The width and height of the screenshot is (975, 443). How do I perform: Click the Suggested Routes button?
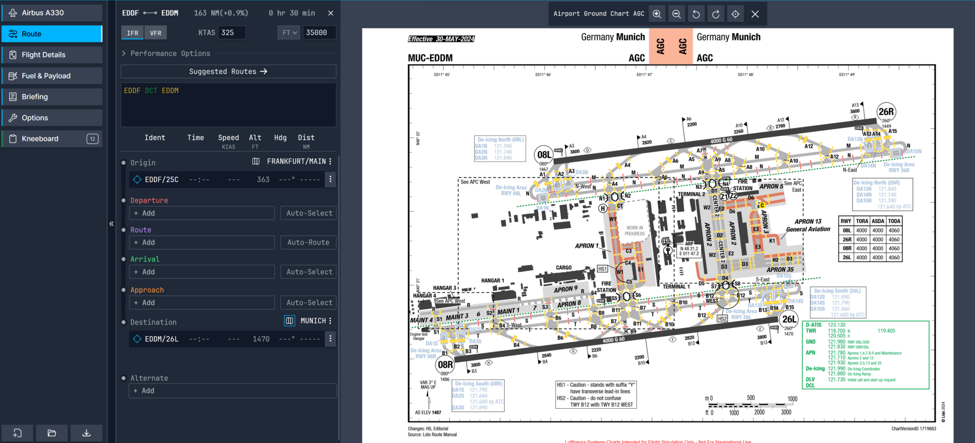[228, 71]
